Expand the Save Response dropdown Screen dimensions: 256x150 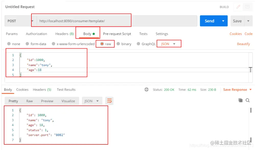pos(250,89)
